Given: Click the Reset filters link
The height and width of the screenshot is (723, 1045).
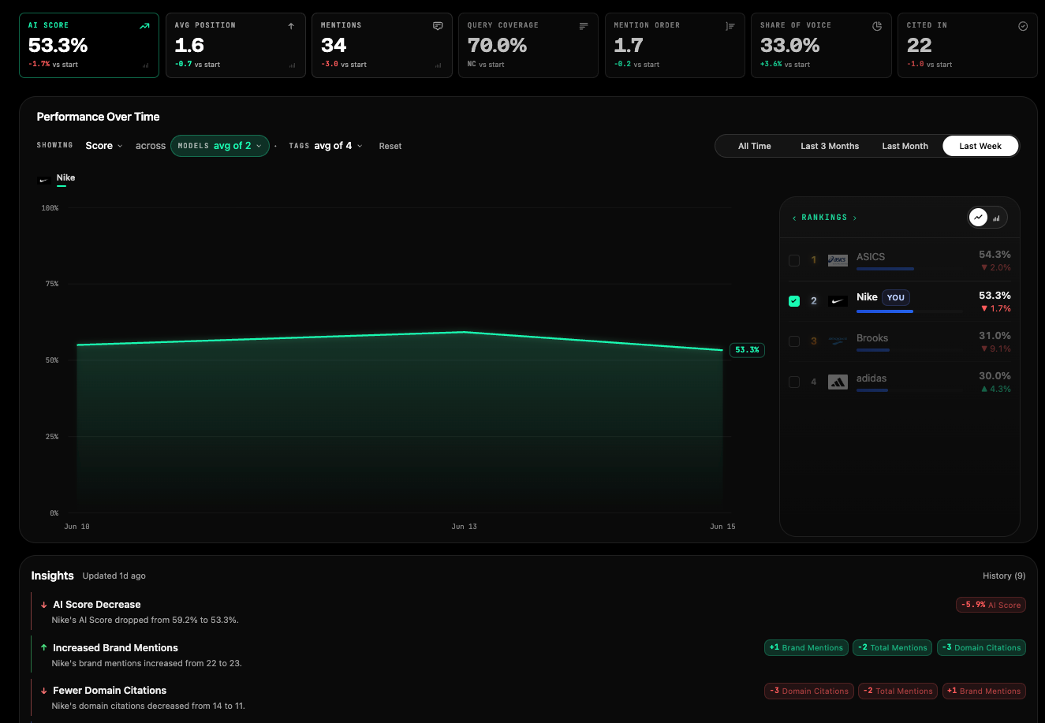Looking at the screenshot, I should (x=390, y=146).
